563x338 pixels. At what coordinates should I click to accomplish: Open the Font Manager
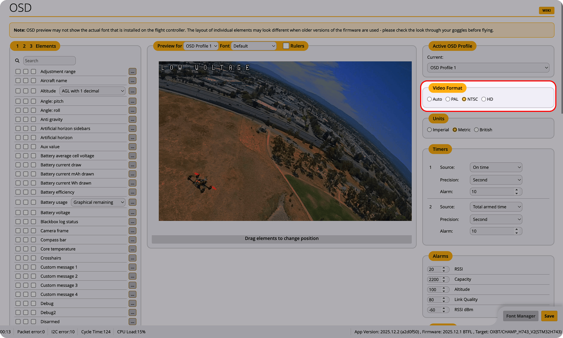coord(521,316)
